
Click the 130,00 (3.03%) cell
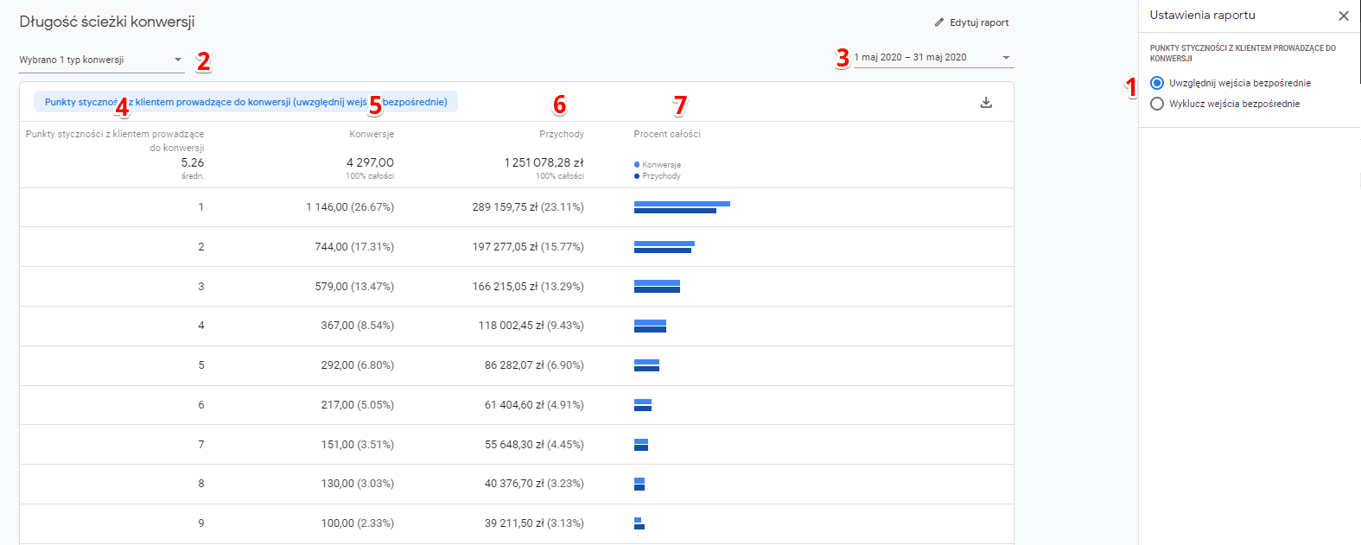358,484
